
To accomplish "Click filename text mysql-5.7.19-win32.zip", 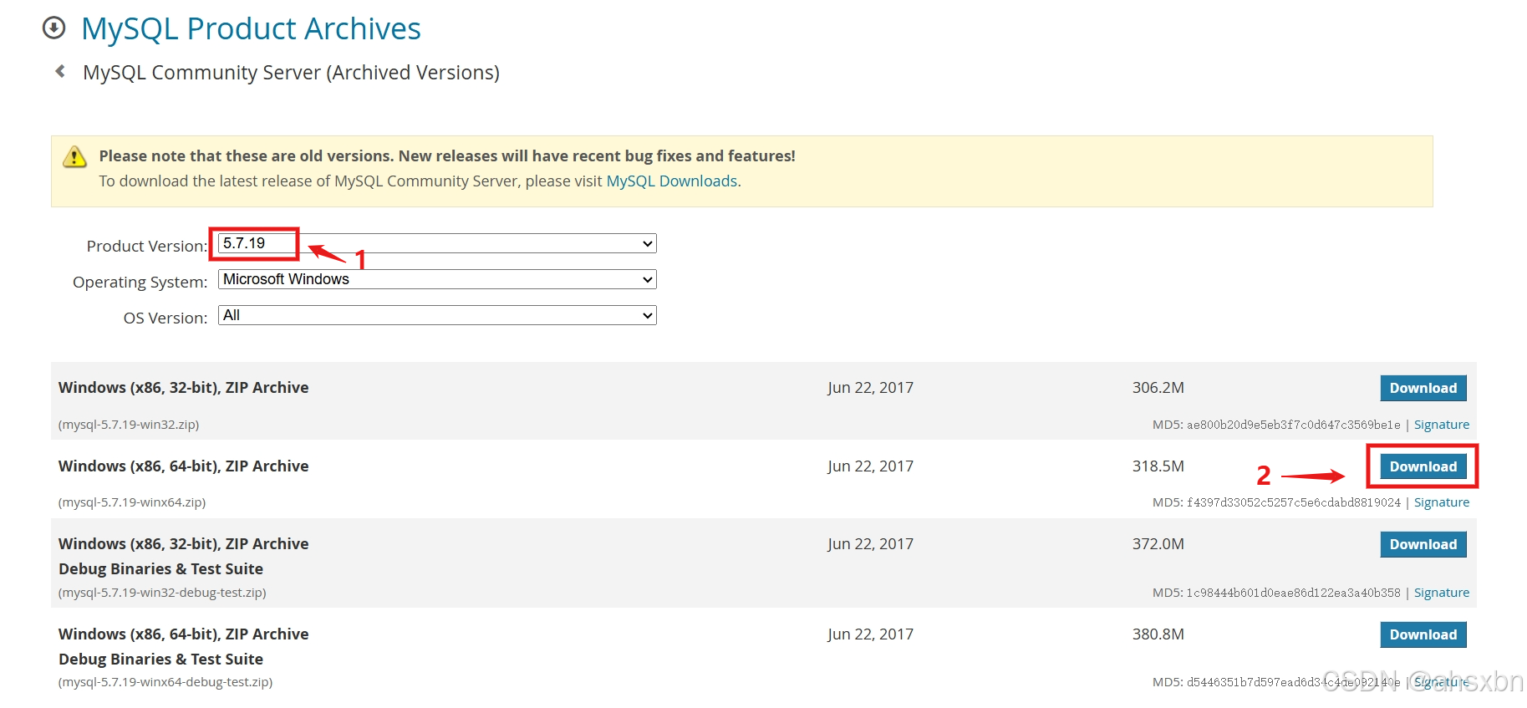I will [x=129, y=425].
